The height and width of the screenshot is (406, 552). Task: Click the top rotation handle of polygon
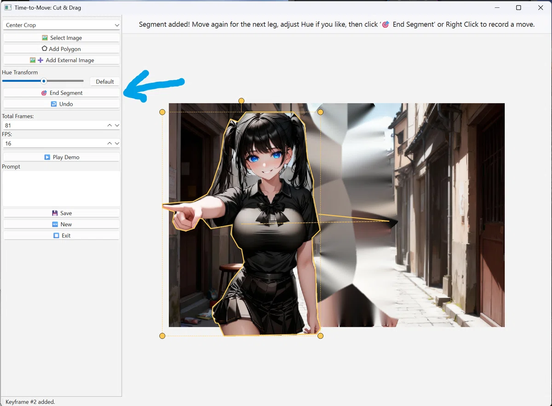click(241, 101)
